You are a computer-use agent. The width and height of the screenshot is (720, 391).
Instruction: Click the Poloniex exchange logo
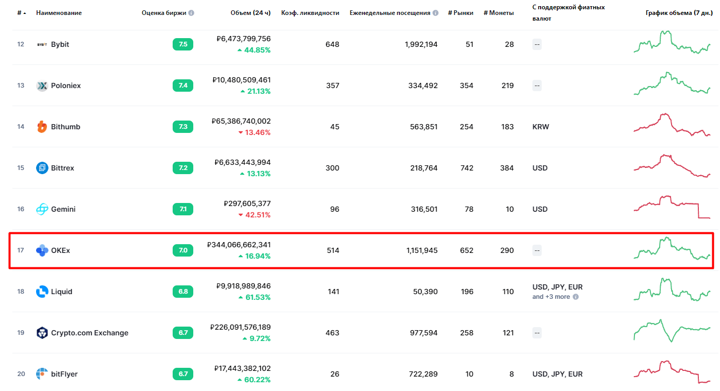tap(42, 86)
